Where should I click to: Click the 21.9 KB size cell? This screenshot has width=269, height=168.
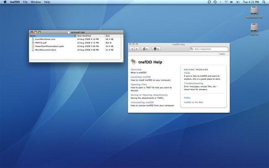(109, 50)
